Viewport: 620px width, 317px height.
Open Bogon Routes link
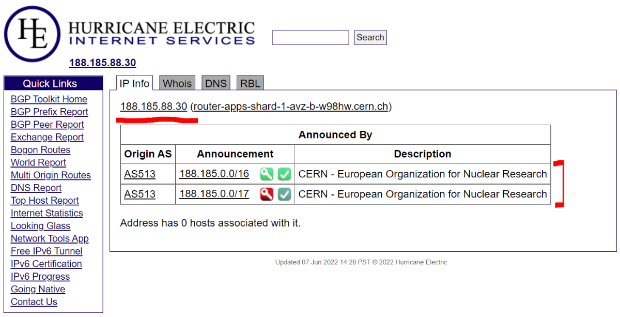point(40,150)
